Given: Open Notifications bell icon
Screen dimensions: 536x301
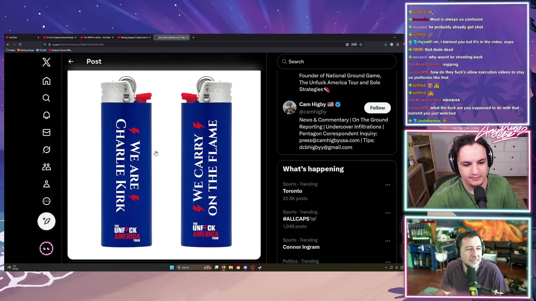Looking at the screenshot, I should [x=46, y=115].
